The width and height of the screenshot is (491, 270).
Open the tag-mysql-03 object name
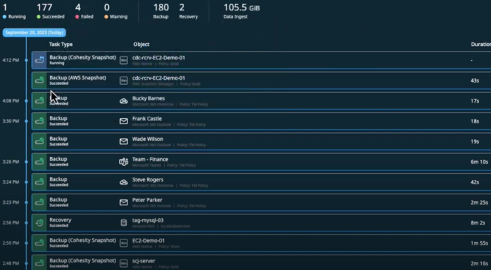[x=148, y=220]
